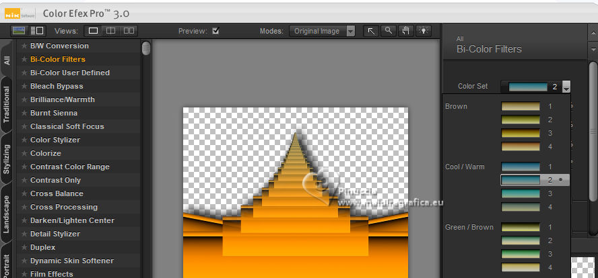Favorite star for Cross Balance
The height and width of the screenshot is (278, 598).
pos(24,193)
